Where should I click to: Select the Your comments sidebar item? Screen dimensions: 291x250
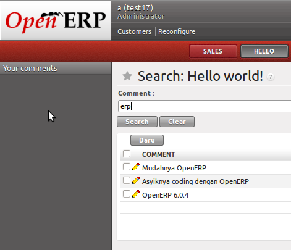point(56,69)
